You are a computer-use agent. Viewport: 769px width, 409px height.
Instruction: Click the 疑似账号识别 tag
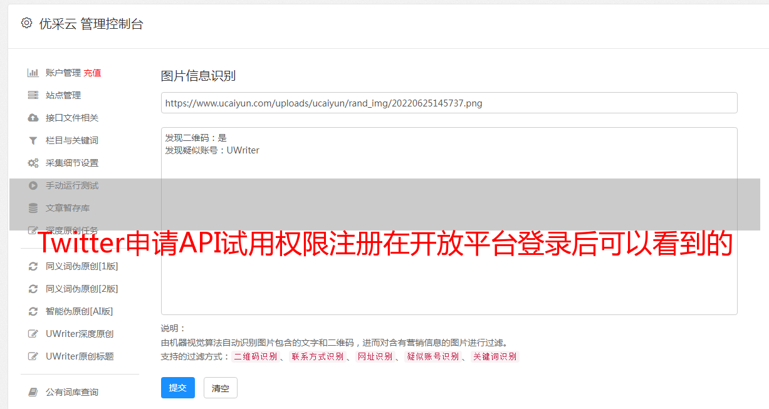432,356
